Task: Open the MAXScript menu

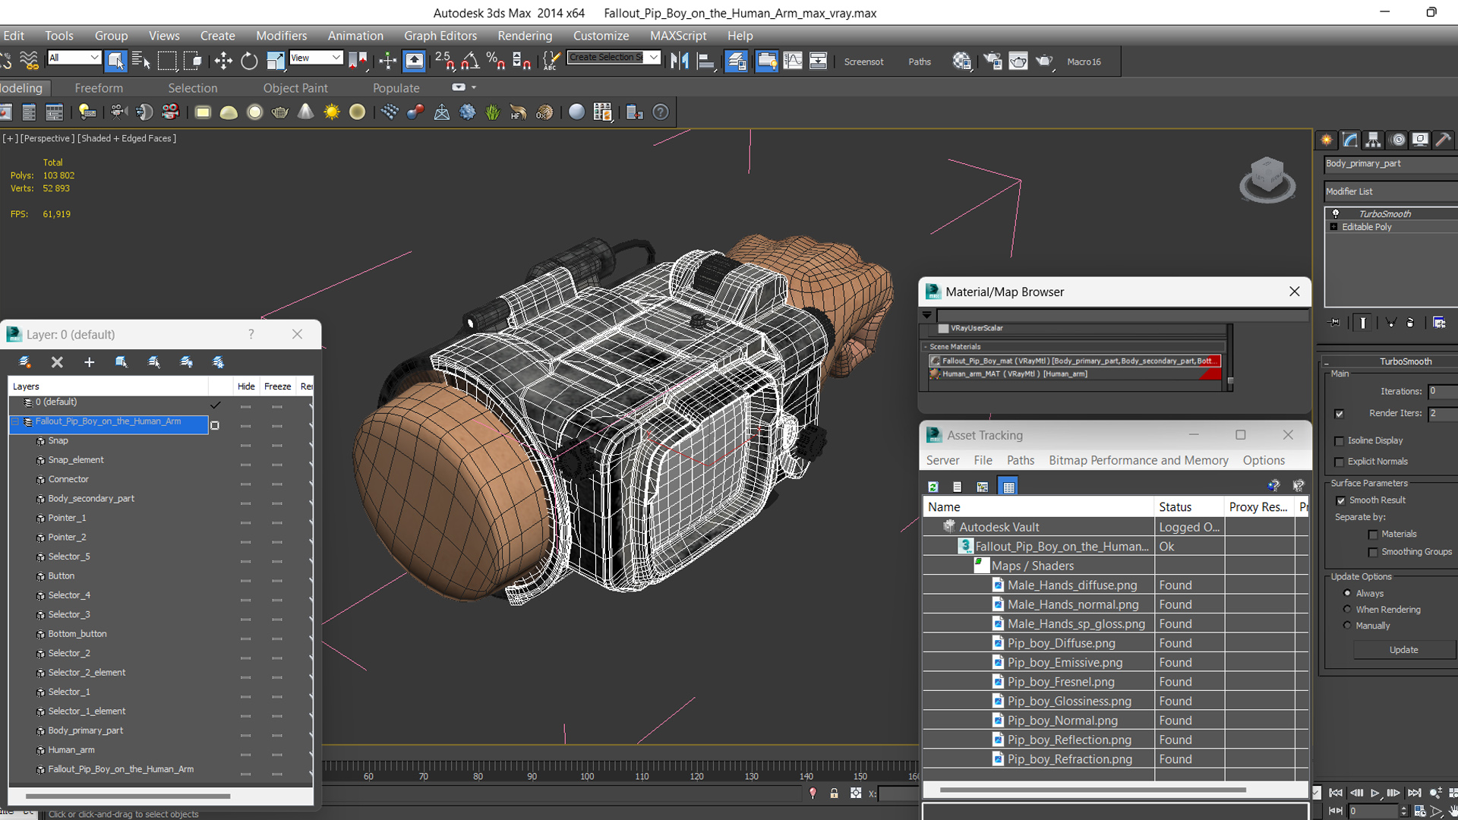Action: [x=678, y=36]
